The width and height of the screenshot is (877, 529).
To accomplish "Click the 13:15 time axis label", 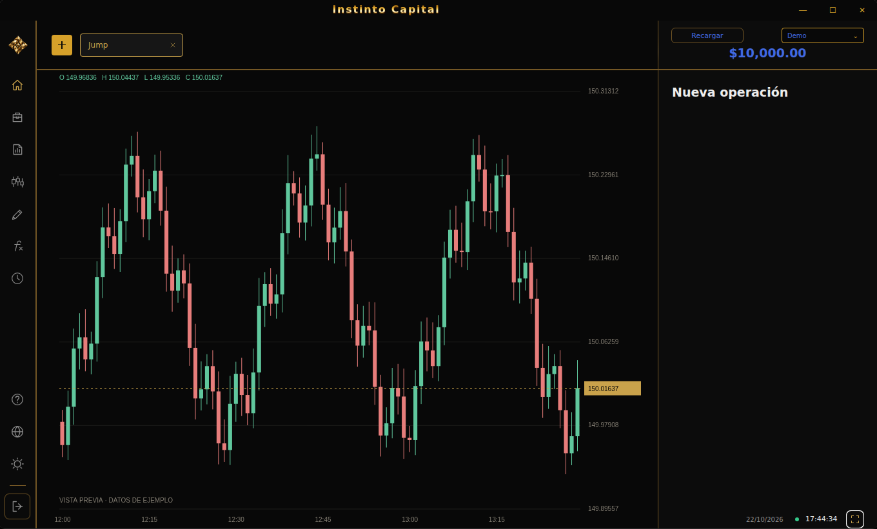I will point(497,519).
